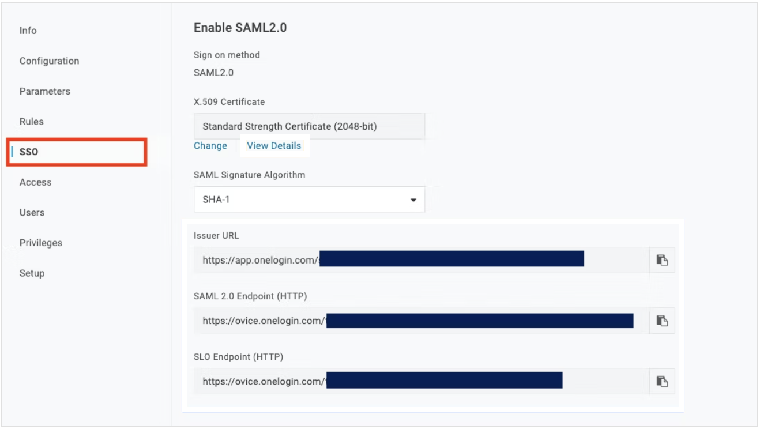This screenshot has width=760, height=429.
Task: Select Parameters in the sidebar
Action: tap(45, 91)
